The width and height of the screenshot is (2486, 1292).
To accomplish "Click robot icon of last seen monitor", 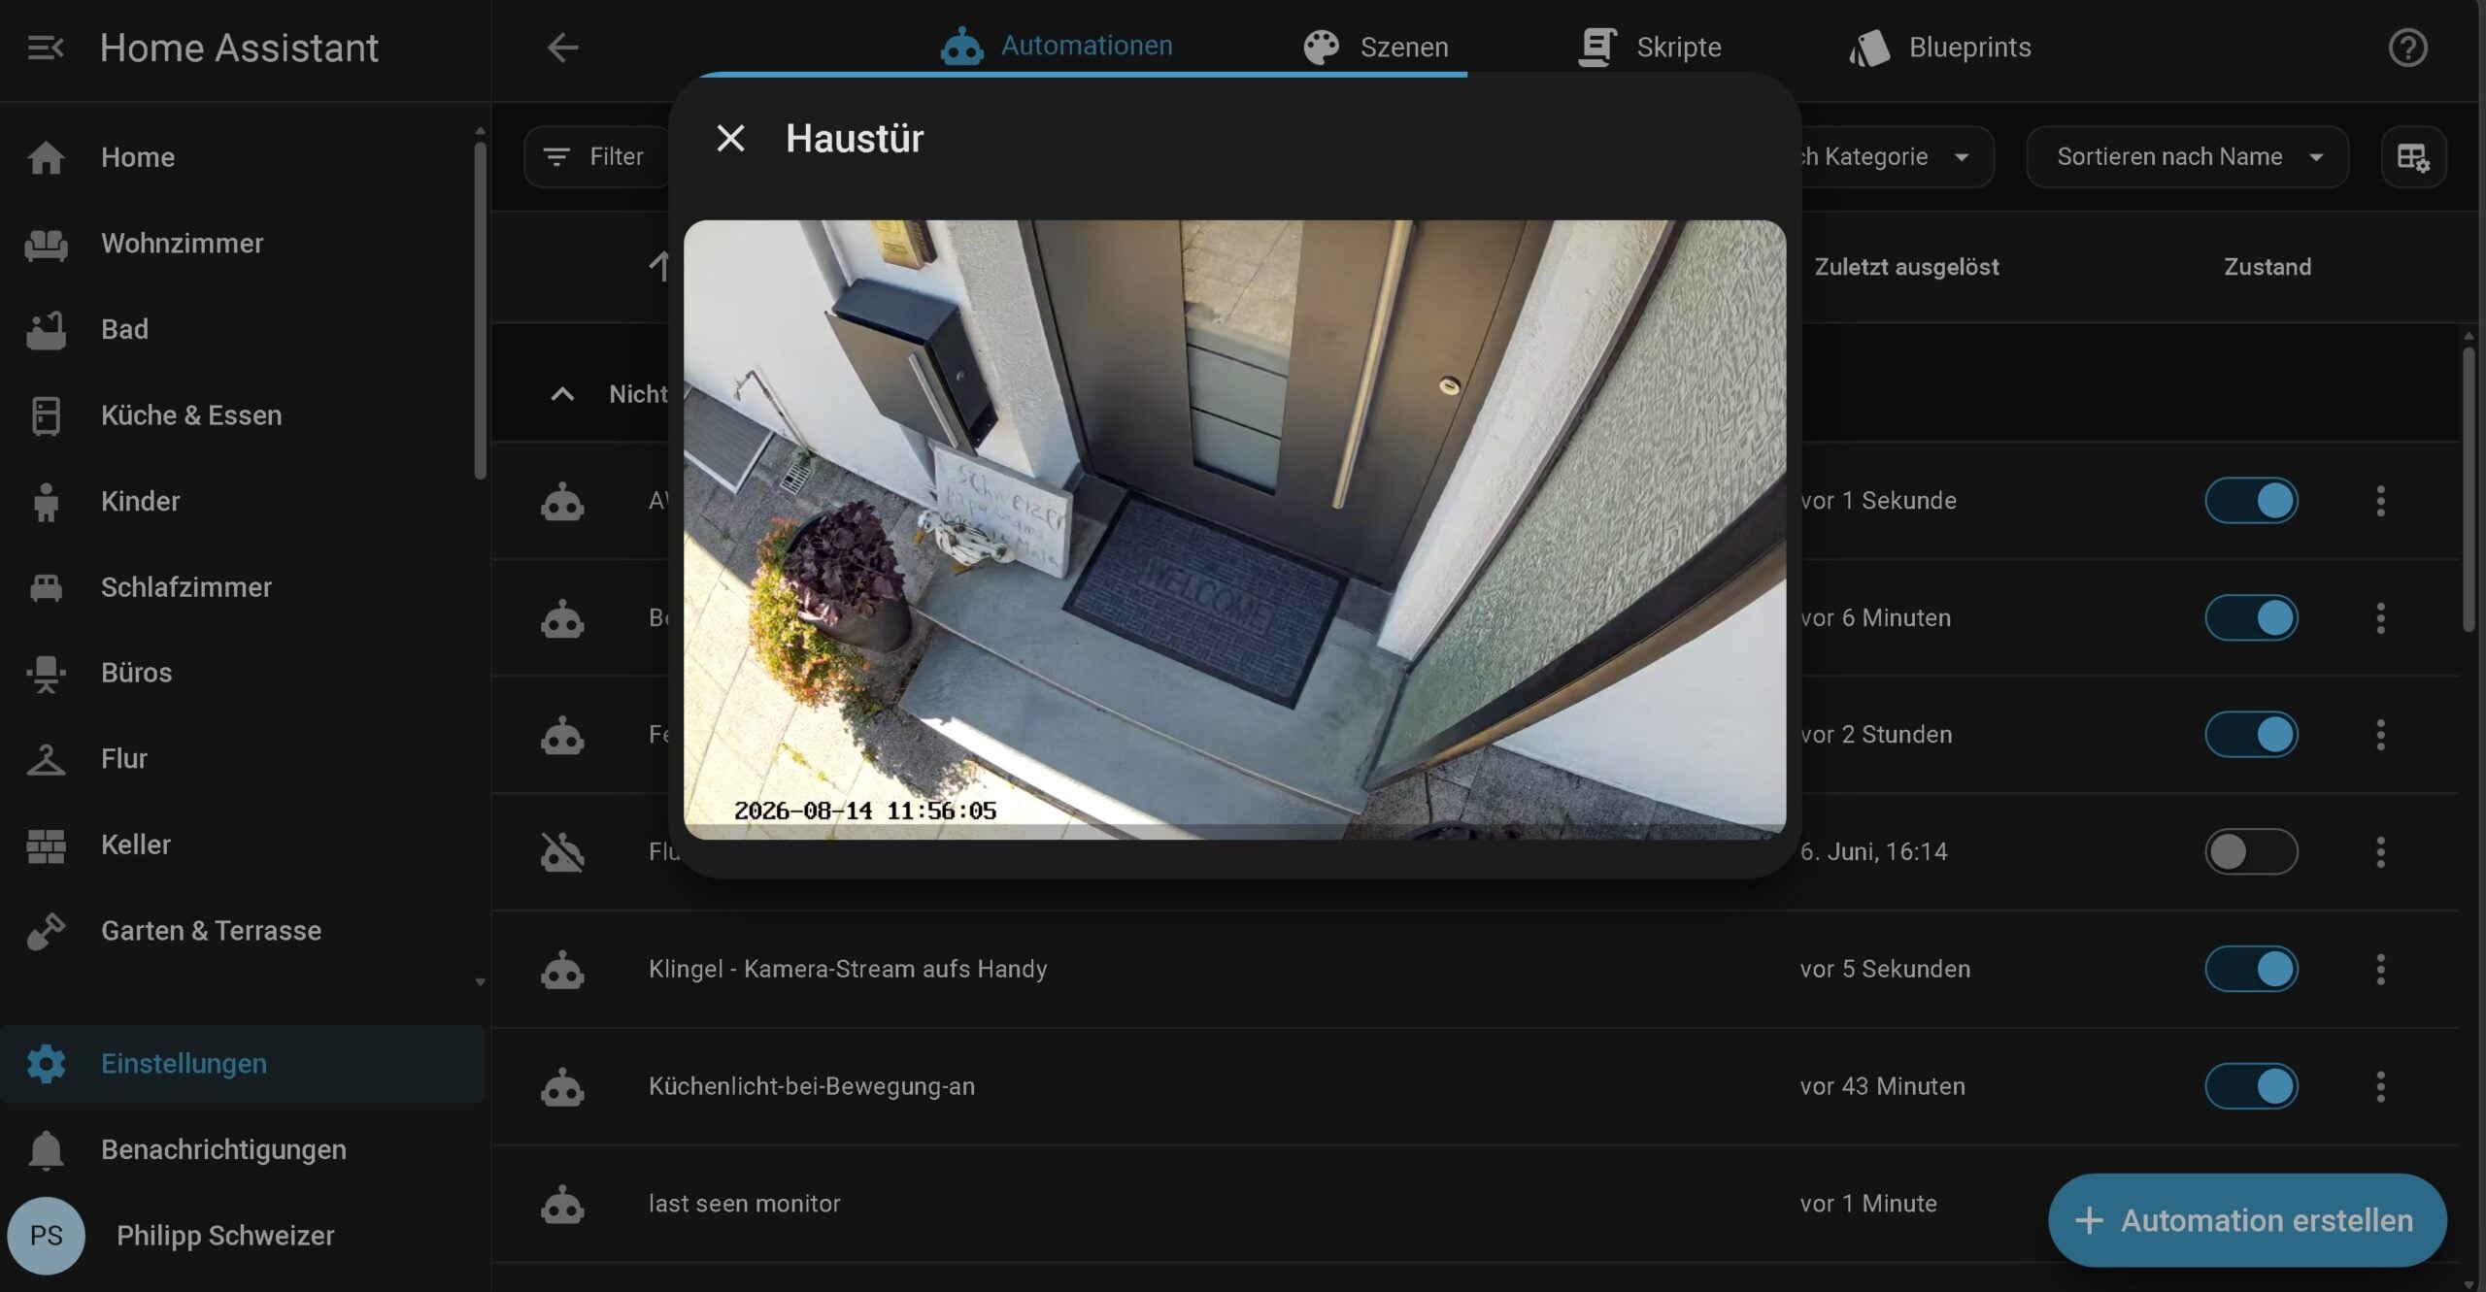I will click(562, 1205).
